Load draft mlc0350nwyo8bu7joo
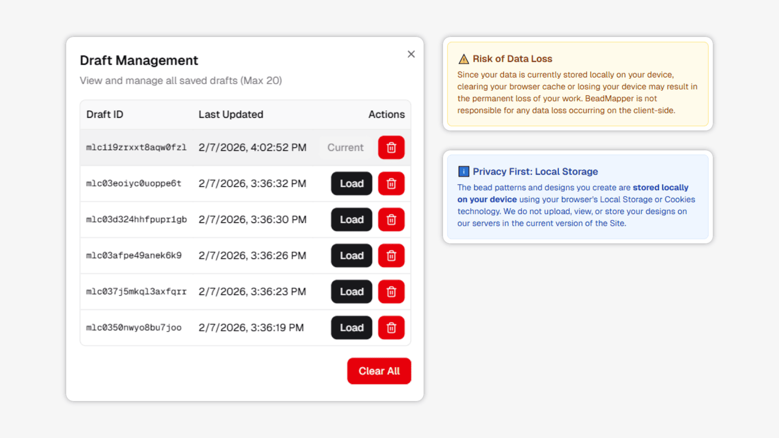The width and height of the screenshot is (779, 438). coord(351,328)
